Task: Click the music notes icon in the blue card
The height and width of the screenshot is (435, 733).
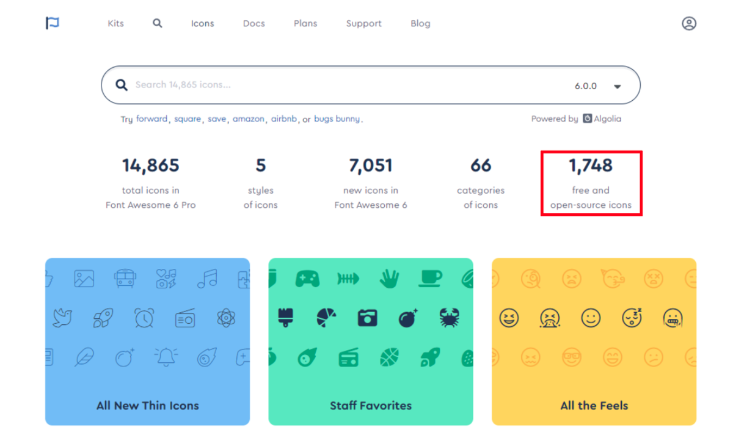Action: [207, 279]
